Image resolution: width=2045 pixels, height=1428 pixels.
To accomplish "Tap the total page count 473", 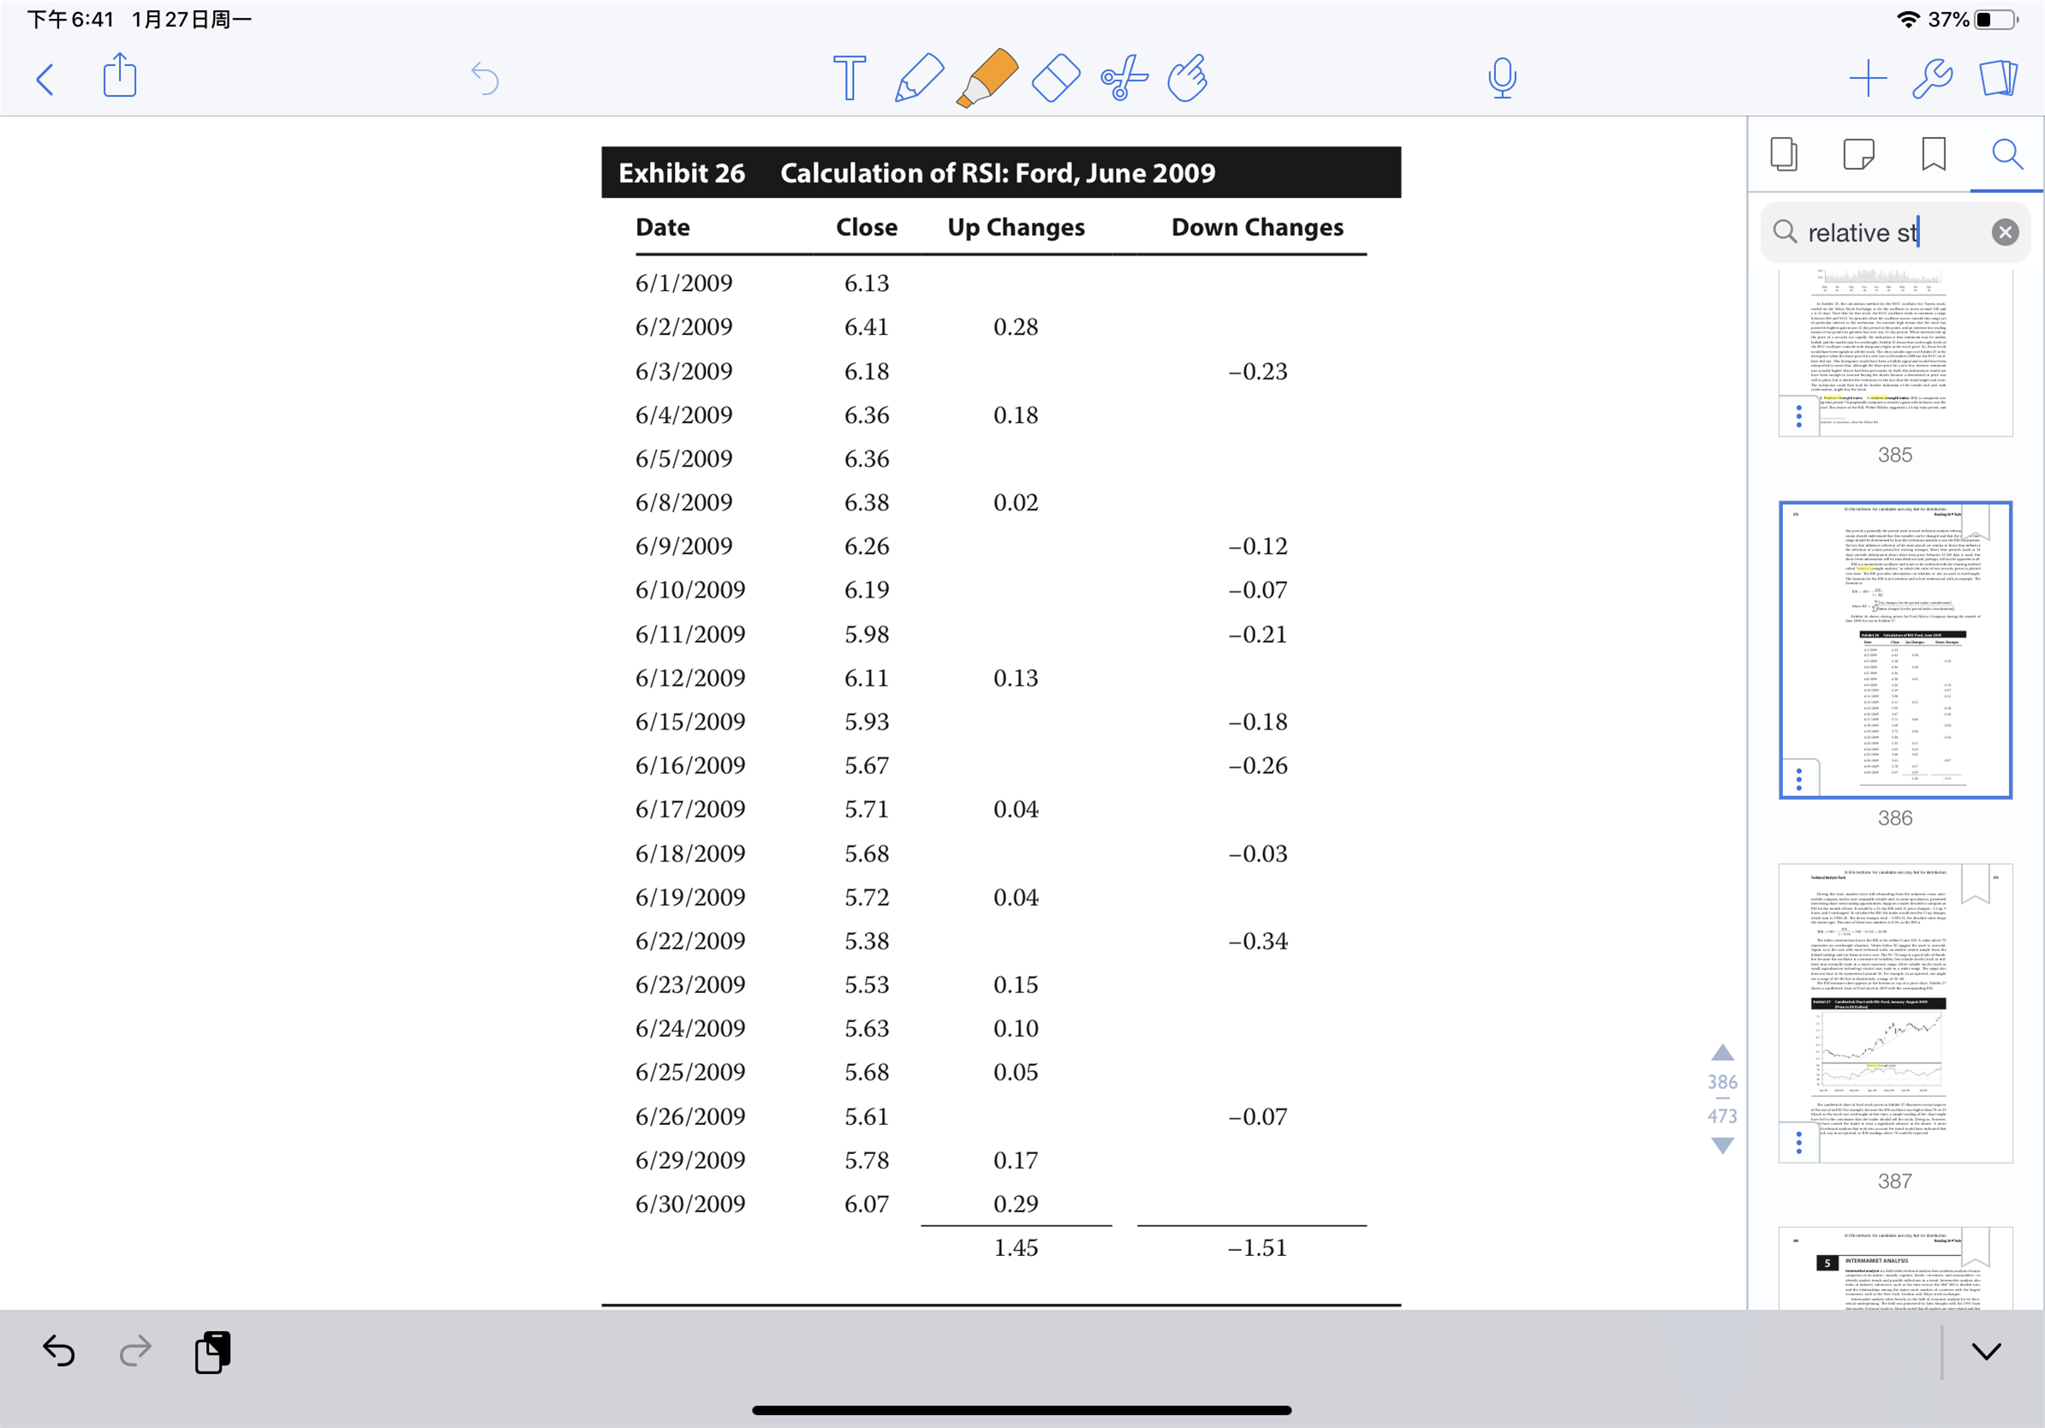I will [x=1722, y=1116].
